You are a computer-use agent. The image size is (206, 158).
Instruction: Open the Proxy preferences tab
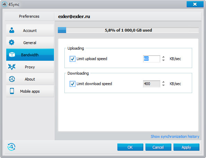pyautogui.click(x=30, y=67)
